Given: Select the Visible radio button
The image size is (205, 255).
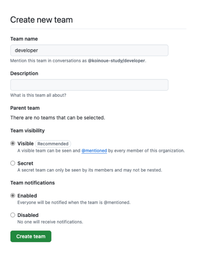Looking at the screenshot, I should 13,144.
